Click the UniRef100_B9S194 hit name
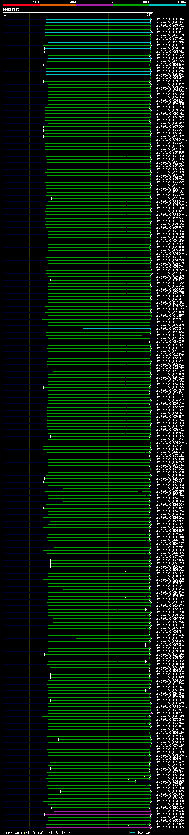 (x=170, y=74)
